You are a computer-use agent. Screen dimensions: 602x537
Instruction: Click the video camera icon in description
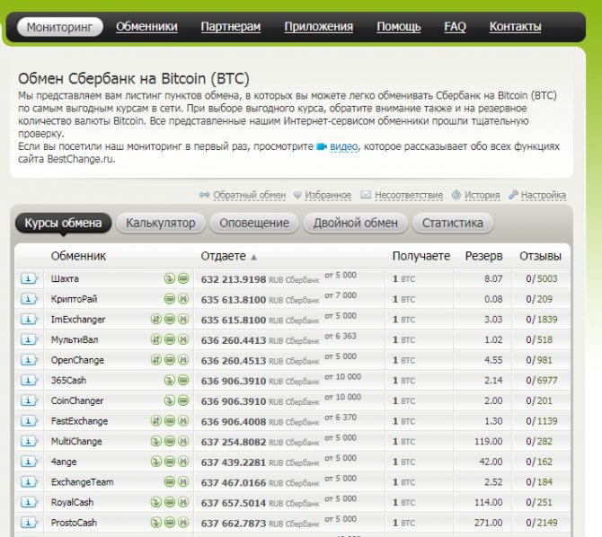[x=321, y=146]
